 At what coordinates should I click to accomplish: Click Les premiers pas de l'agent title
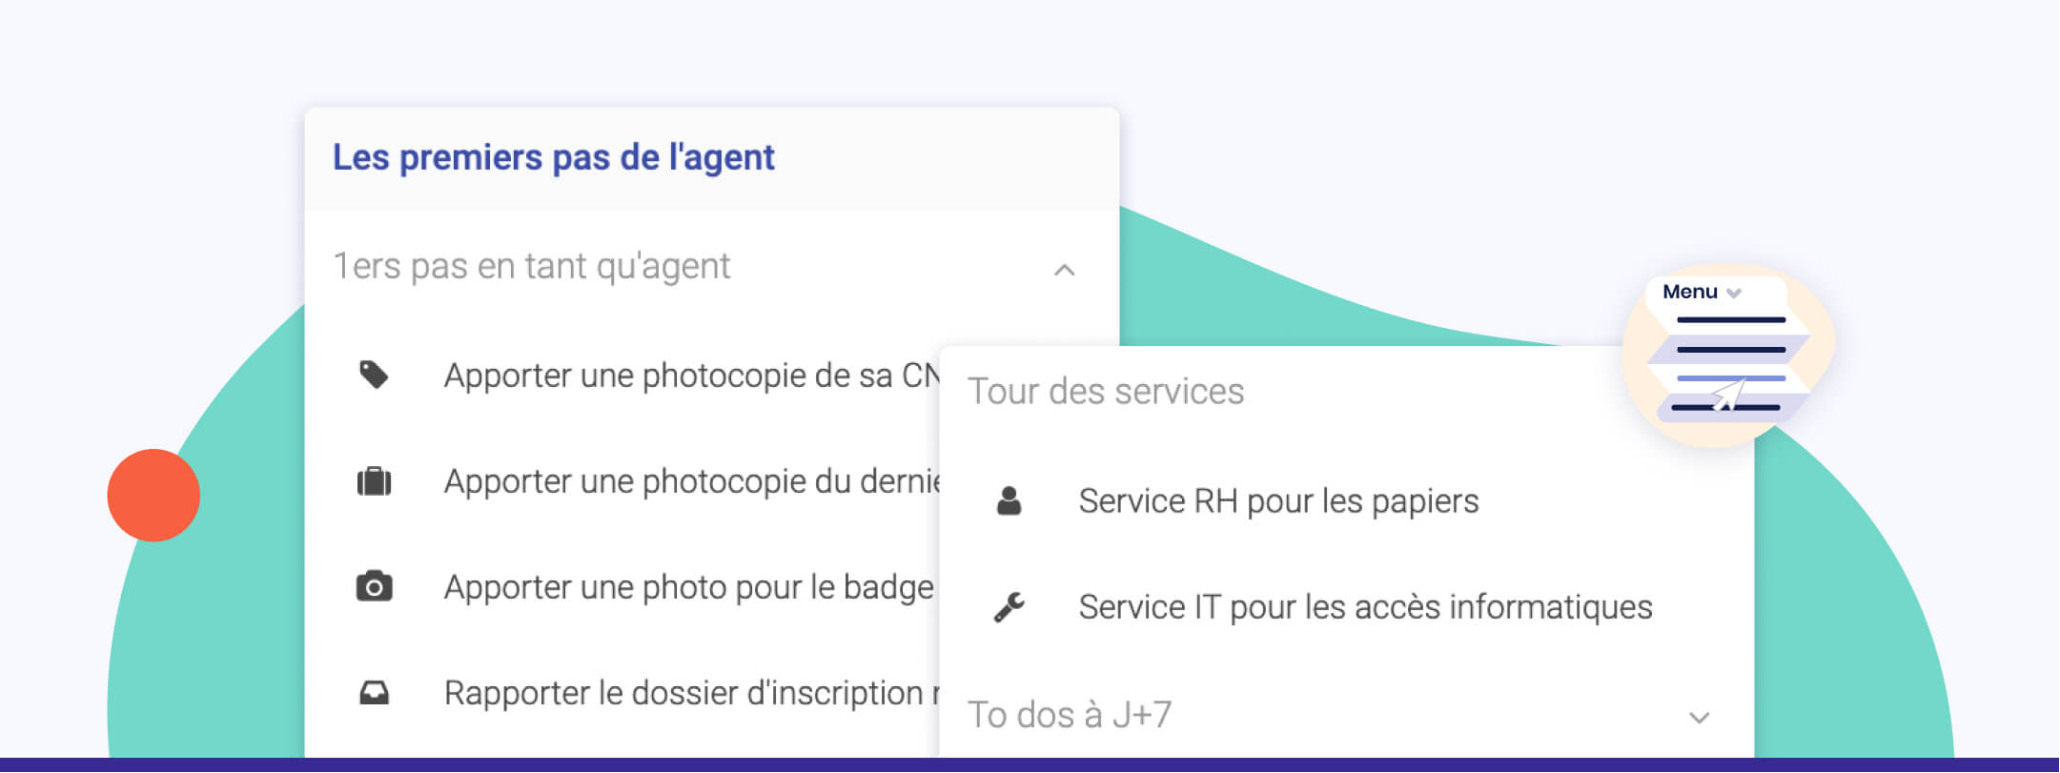click(x=553, y=157)
